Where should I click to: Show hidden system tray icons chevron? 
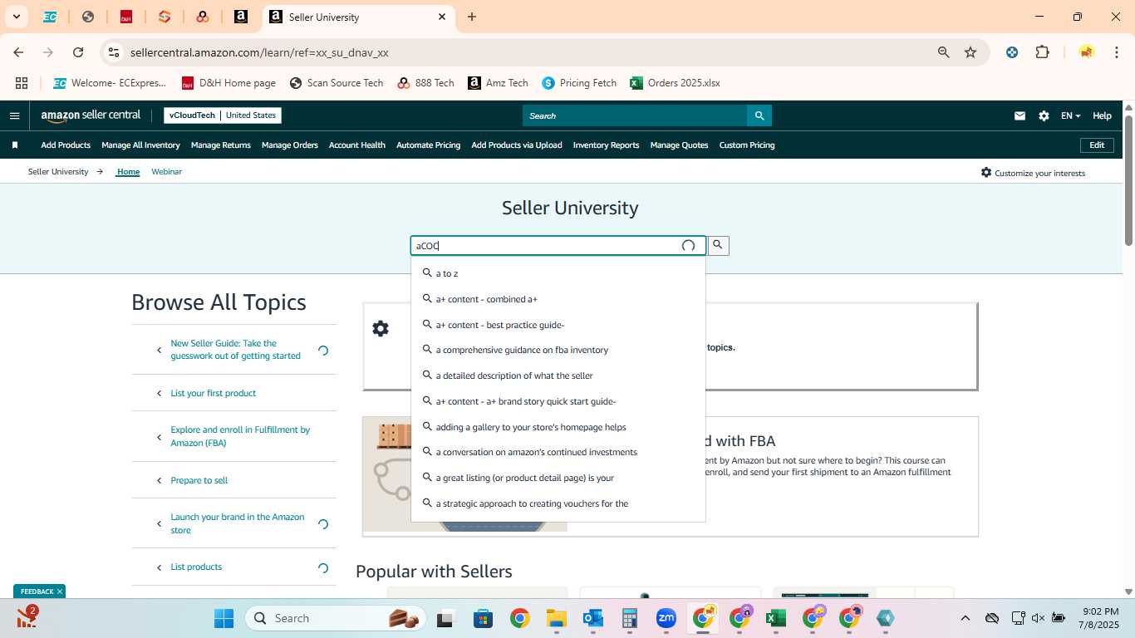click(x=965, y=618)
